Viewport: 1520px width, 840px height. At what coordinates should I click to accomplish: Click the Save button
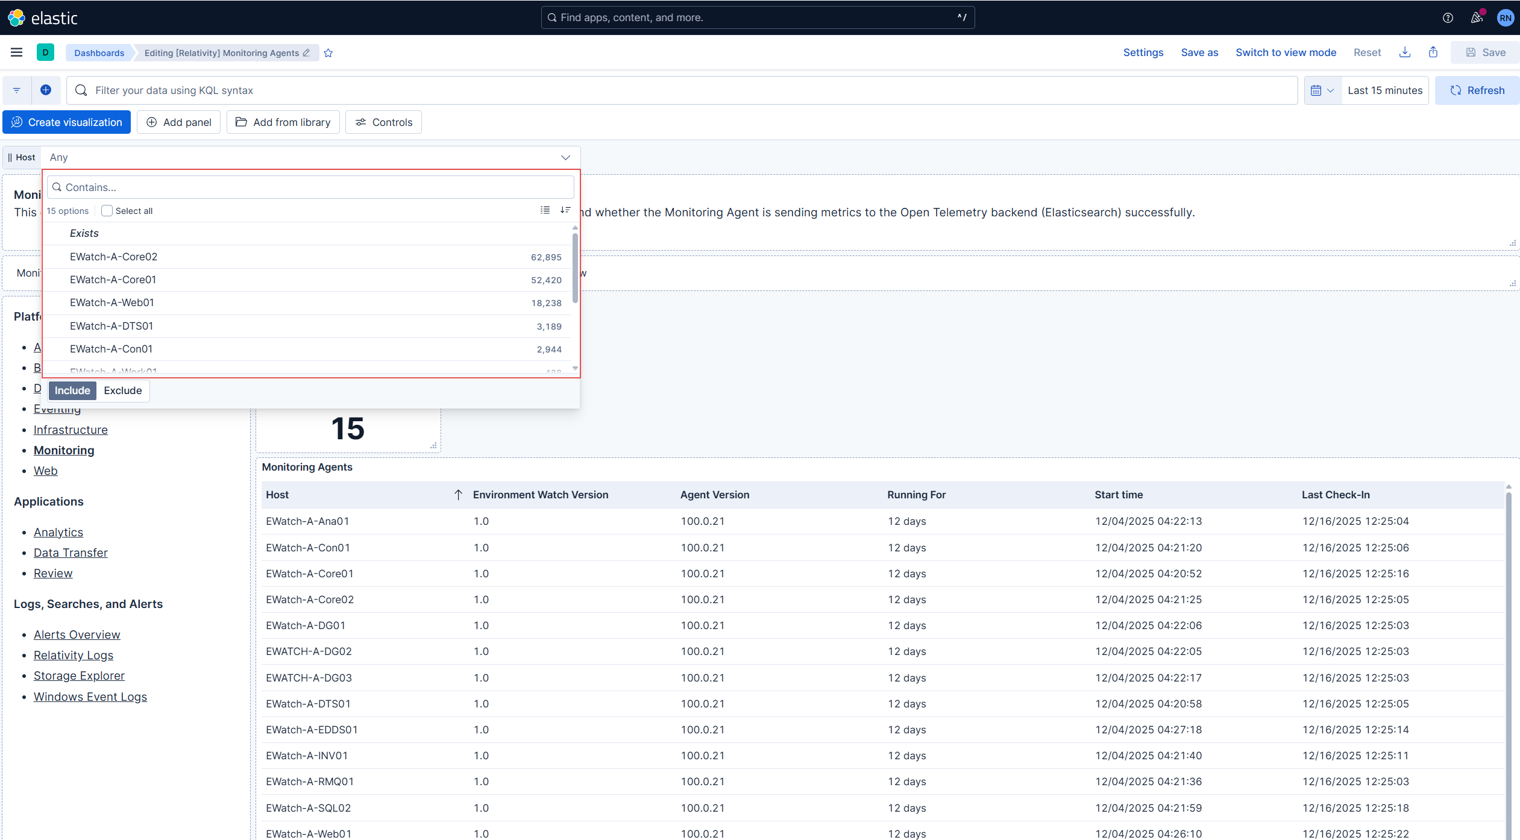(1485, 52)
